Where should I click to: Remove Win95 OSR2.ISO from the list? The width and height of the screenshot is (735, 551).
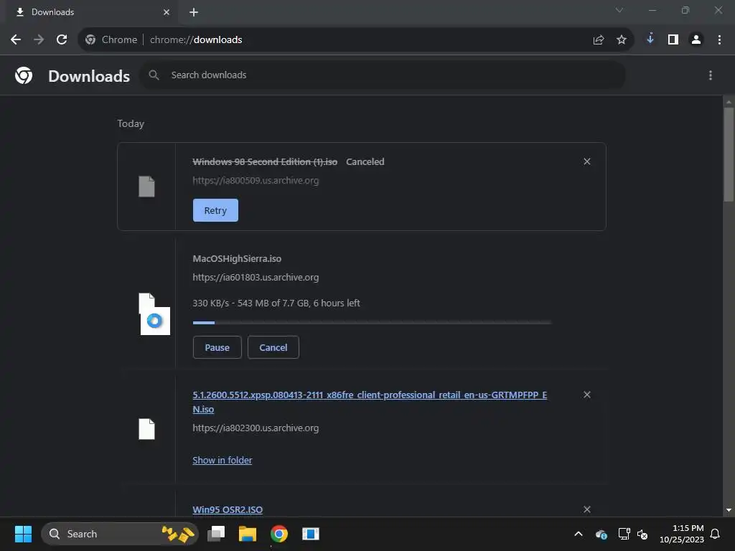586,509
